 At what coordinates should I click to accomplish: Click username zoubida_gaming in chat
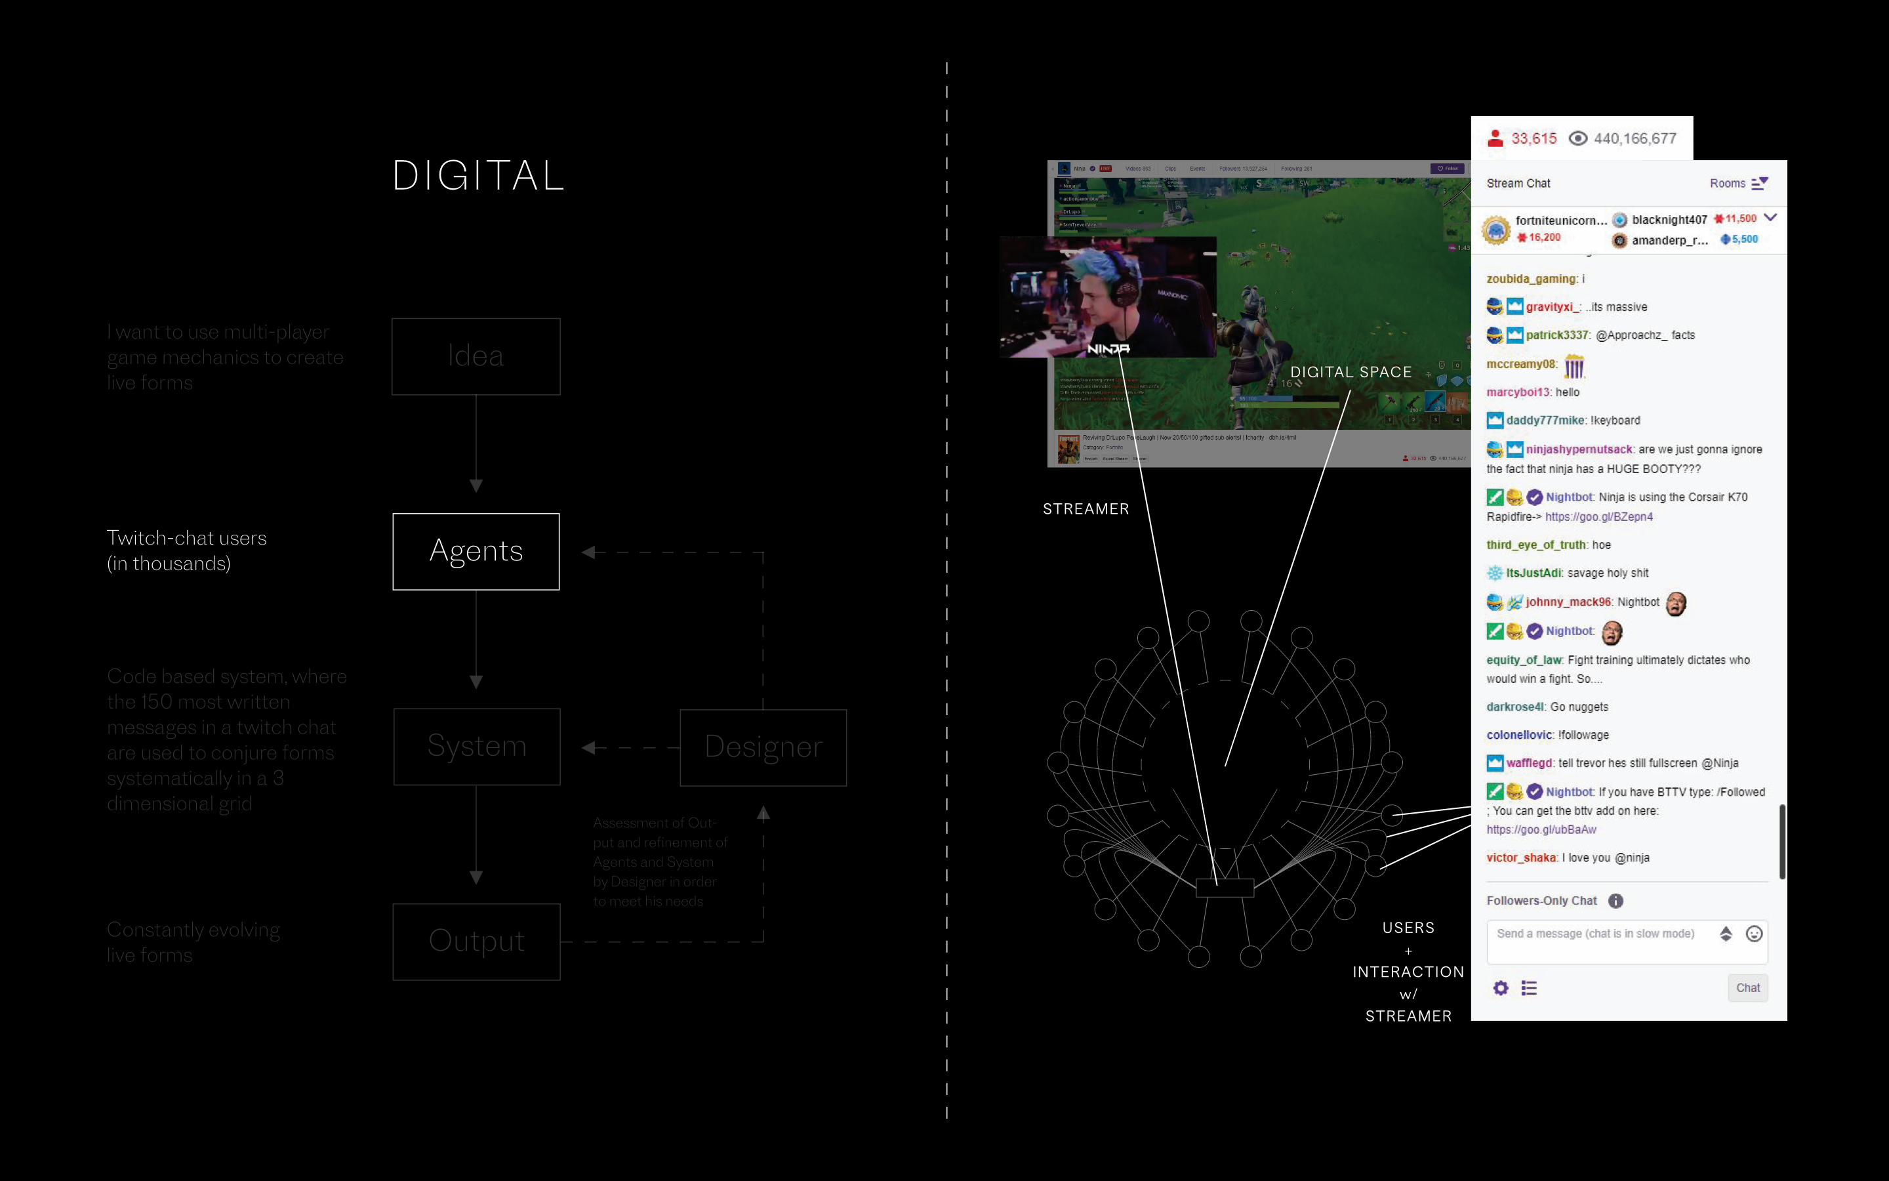pos(1531,279)
